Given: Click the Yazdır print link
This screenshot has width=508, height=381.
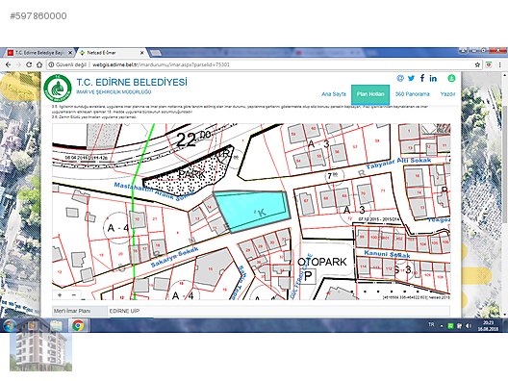Looking at the screenshot, I should [447, 94].
